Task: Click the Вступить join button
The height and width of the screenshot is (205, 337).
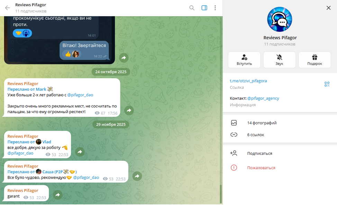Action: coord(244,60)
